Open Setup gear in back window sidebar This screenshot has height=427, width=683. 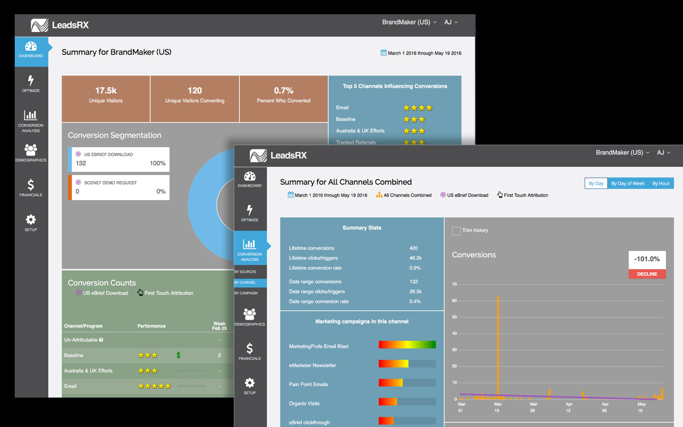pos(31,223)
